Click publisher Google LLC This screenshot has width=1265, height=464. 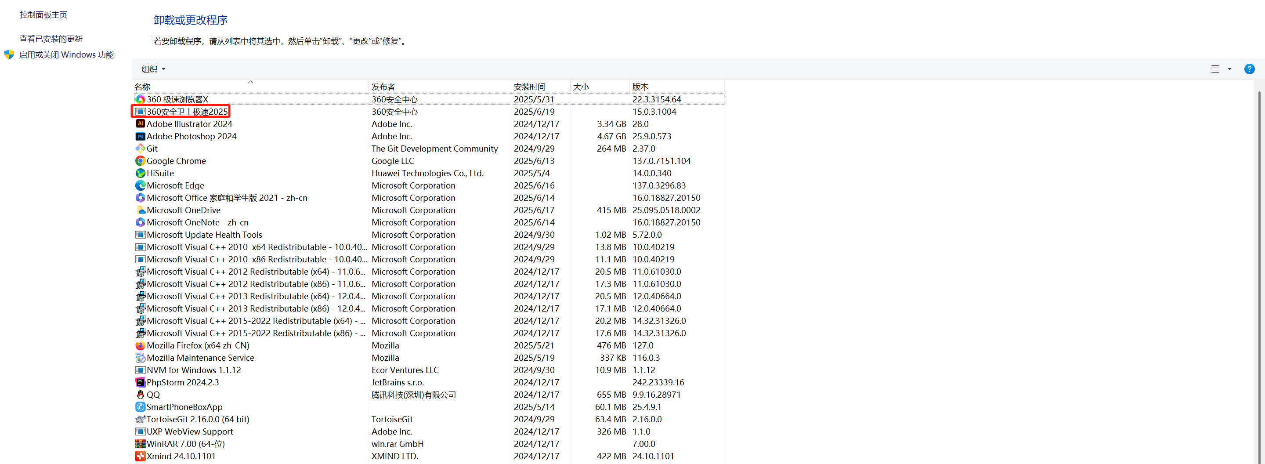point(393,160)
